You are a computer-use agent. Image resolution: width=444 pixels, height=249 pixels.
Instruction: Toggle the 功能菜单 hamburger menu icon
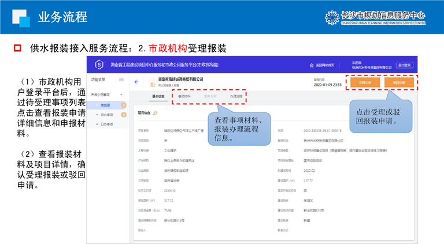121,80
